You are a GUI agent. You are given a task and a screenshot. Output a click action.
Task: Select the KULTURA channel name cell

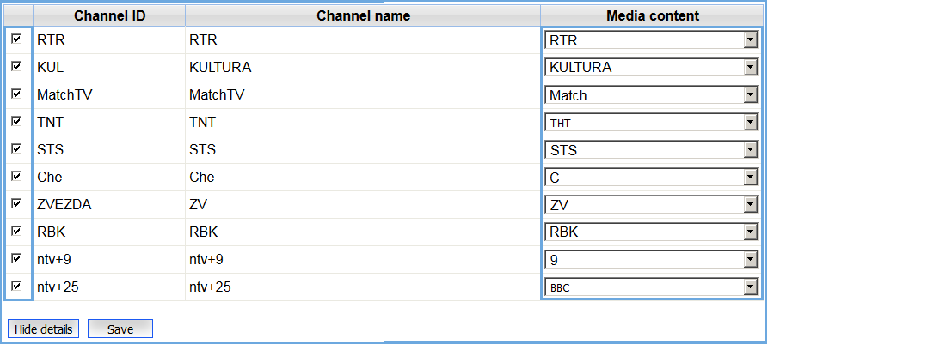(363, 68)
